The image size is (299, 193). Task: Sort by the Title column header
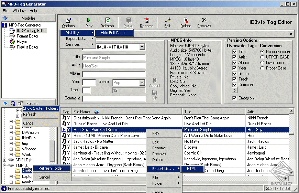pos(214,112)
